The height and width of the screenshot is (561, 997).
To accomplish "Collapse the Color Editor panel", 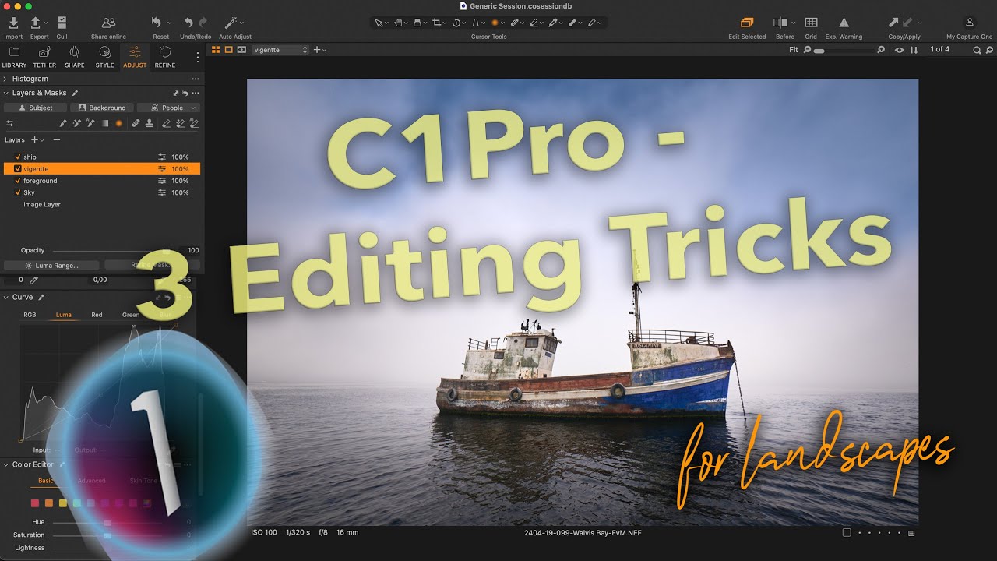I will [x=5, y=464].
